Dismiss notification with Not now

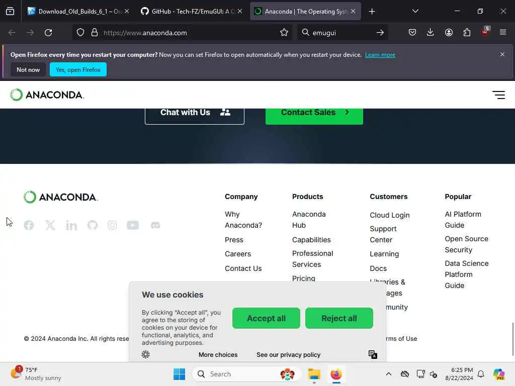28,69
